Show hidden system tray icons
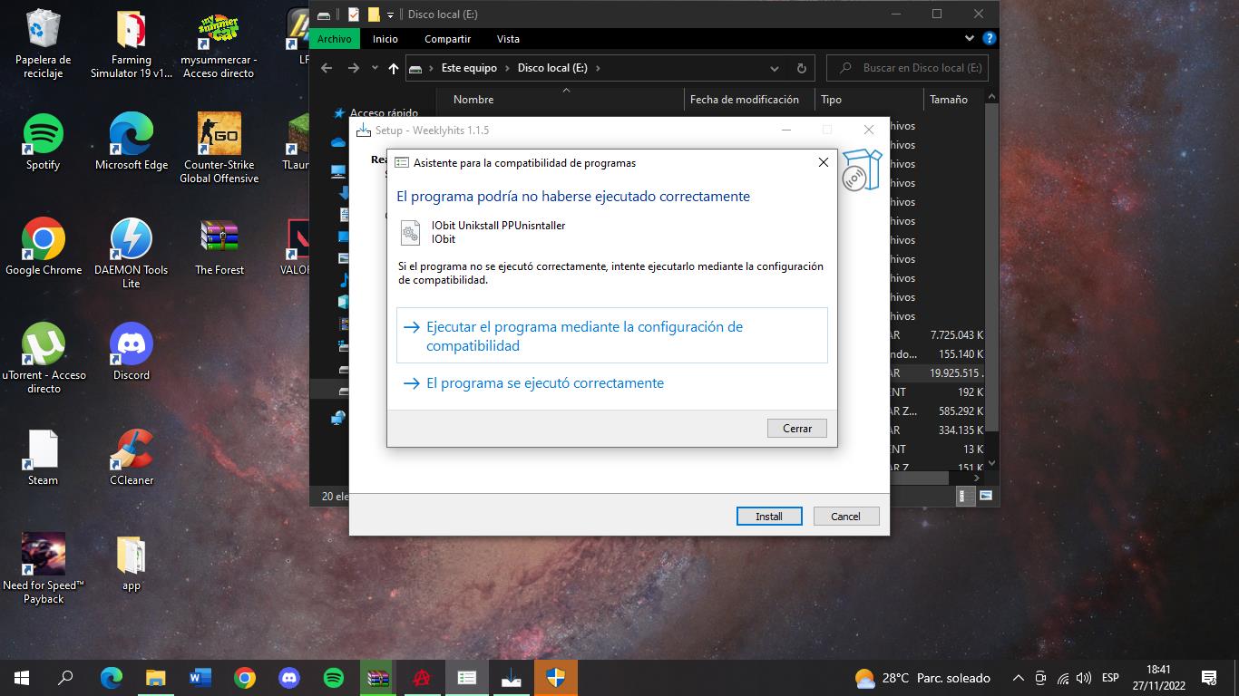 tap(1018, 678)
